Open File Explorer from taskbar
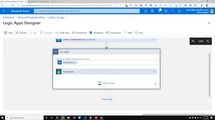The width and height of the screenshot is (215, 120). pos(68,118)
